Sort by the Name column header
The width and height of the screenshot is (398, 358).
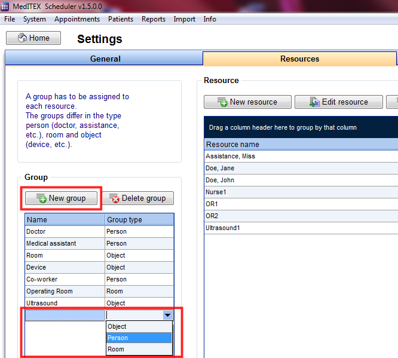coord(65,219)
